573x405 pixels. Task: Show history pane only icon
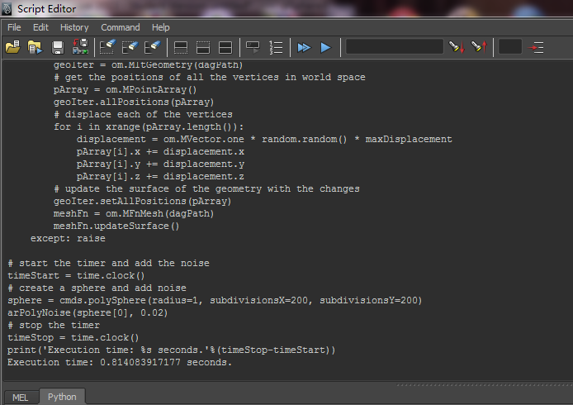pos(181,48)
